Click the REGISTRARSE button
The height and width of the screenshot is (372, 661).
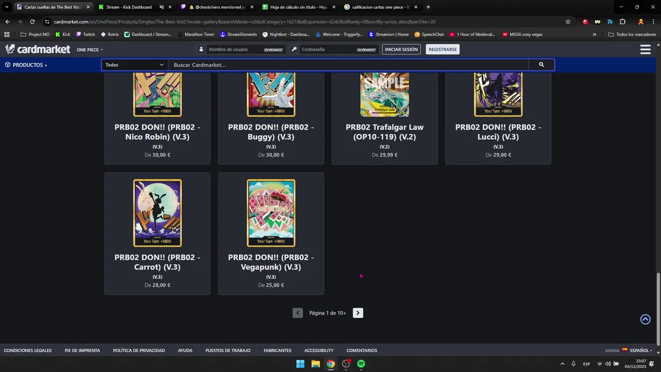coord(443,49)
